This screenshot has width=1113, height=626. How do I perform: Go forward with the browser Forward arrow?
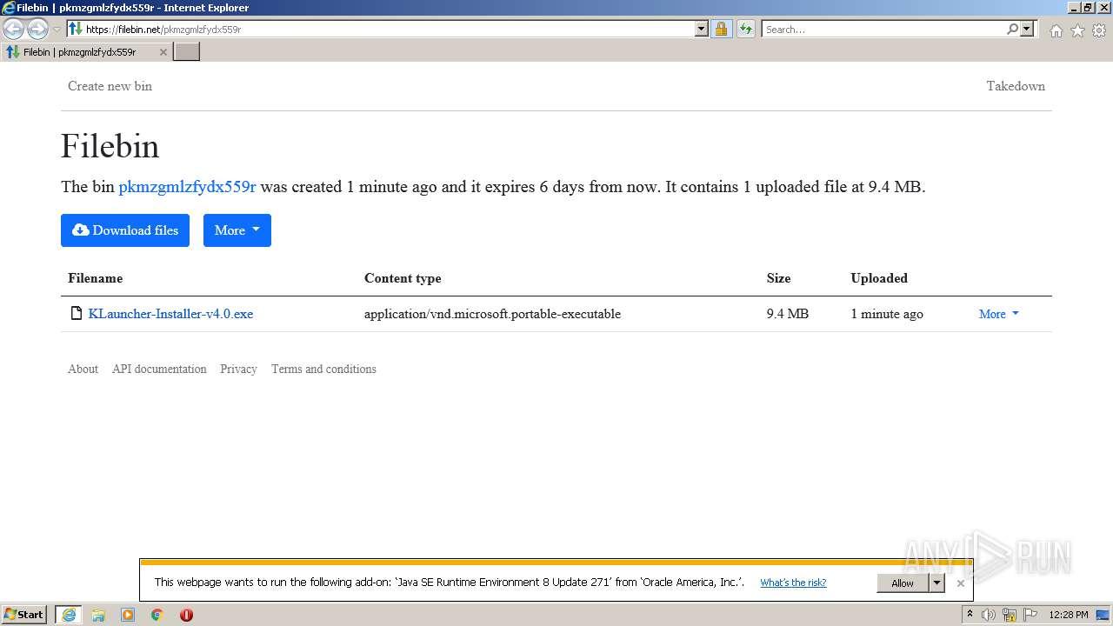(x=37, y=29)
